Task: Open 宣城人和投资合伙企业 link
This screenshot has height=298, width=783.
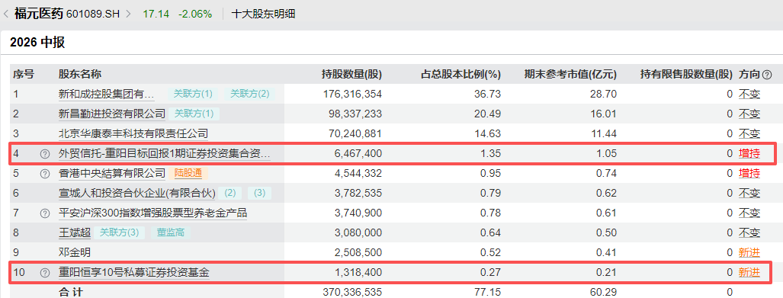Action: coord(136,194)
